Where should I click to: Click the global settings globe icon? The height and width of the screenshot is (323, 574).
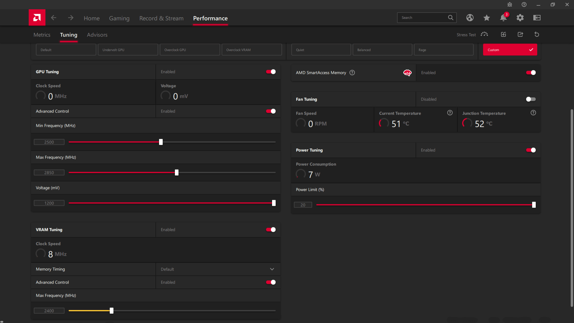coord(470,18)
